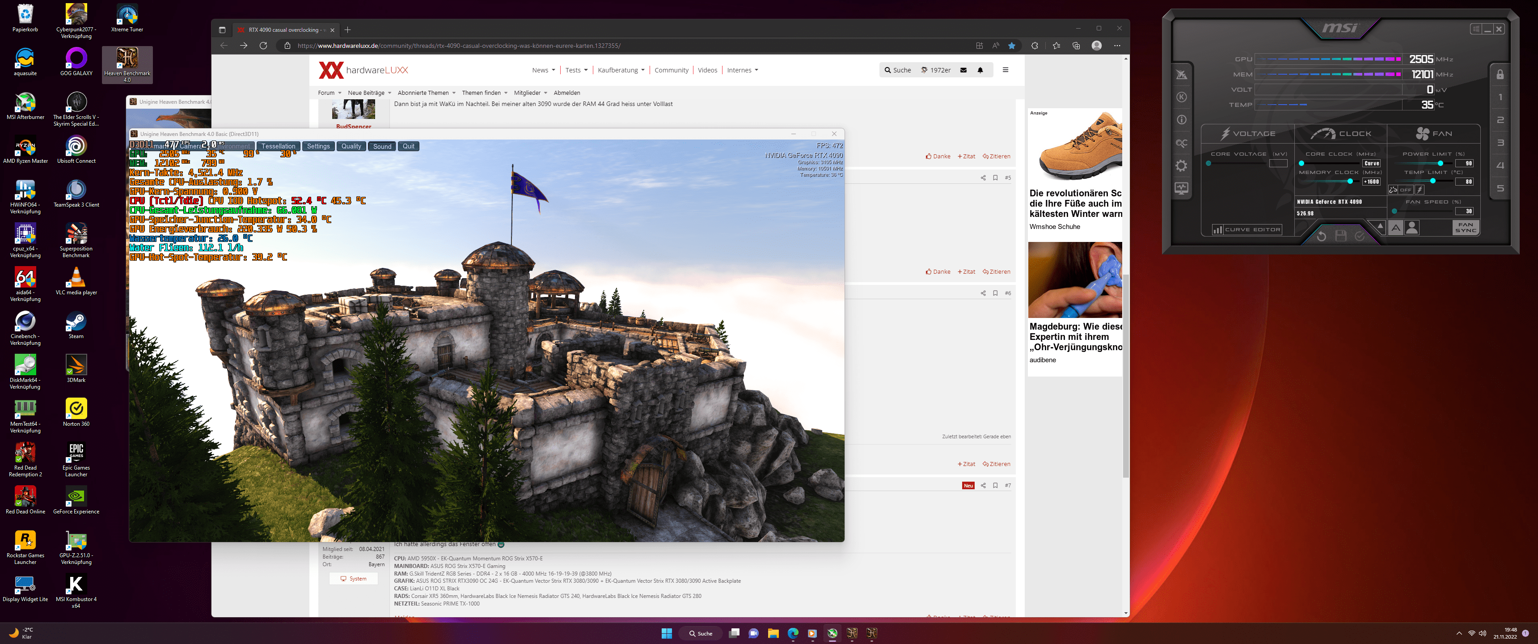This screenshot has height=644, width=1538.
Task: Click the System button under user profile
Action: (354, 578)
